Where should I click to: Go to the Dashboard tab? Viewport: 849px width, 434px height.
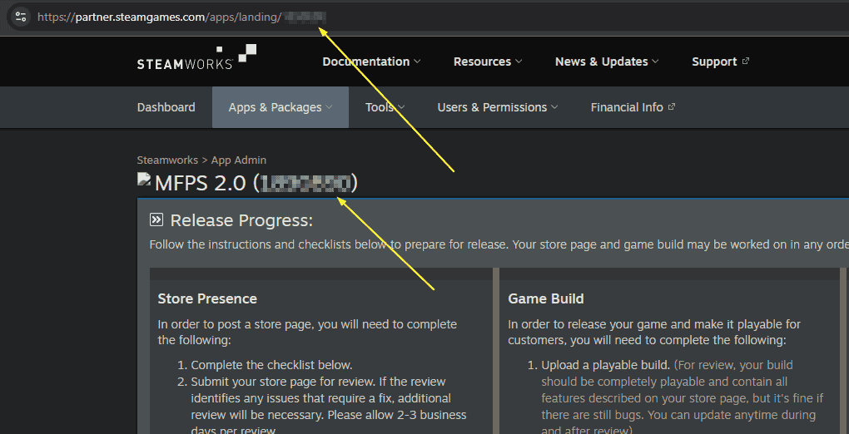tap(166, 107)
